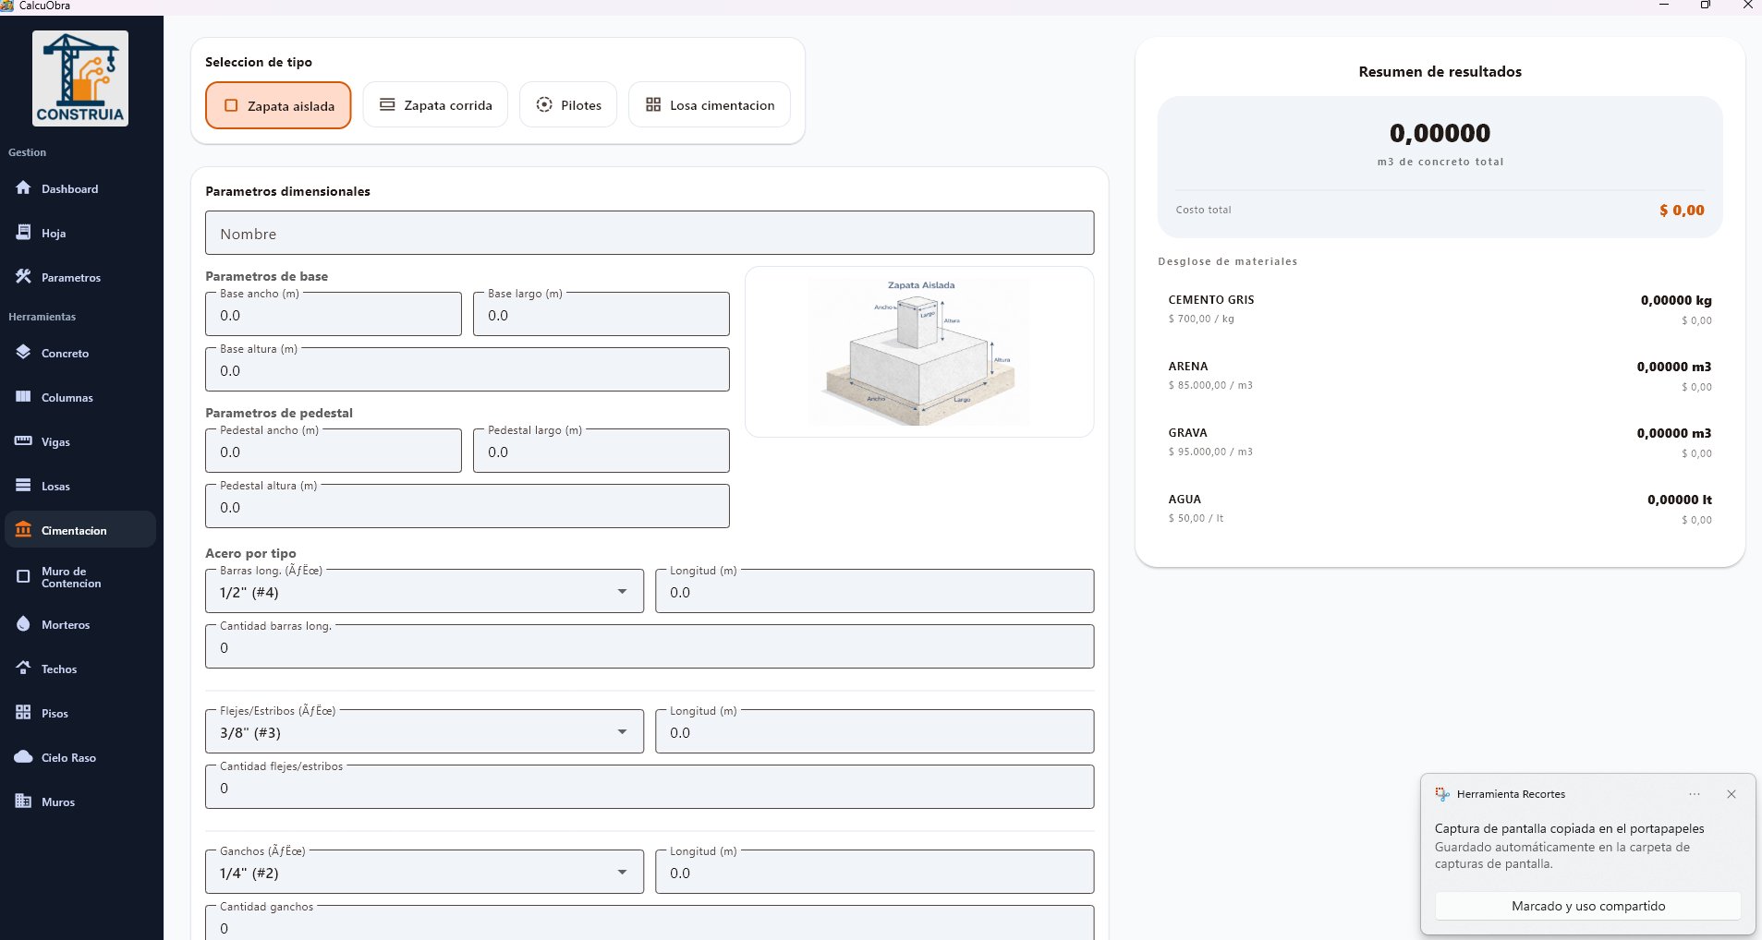This screenshot has width=1762, height=940.
Task: Open the Hoja menu item
Action: click(x=53, y=234)
